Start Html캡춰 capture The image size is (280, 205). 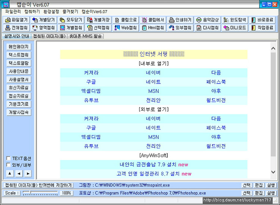[x=153, y=28]
